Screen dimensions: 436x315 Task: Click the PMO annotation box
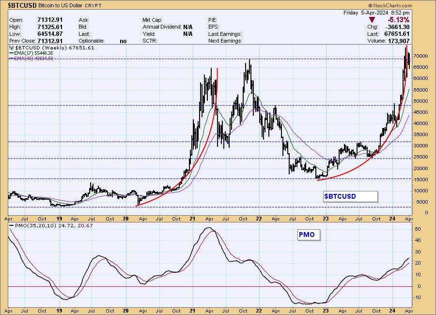309,235
